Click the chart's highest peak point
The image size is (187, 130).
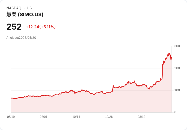(x=169, y=53)
